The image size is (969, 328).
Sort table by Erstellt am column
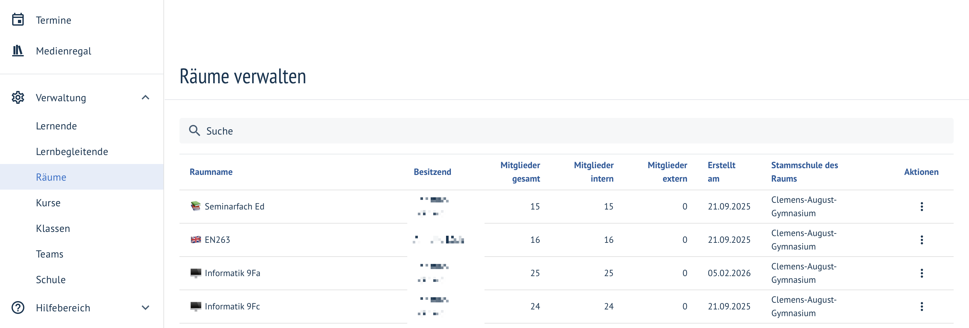(x=722, y=172)
